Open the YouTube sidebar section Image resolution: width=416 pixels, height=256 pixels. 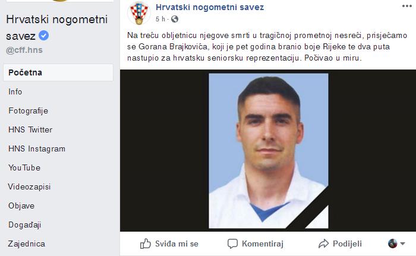[x=24, y=167]
